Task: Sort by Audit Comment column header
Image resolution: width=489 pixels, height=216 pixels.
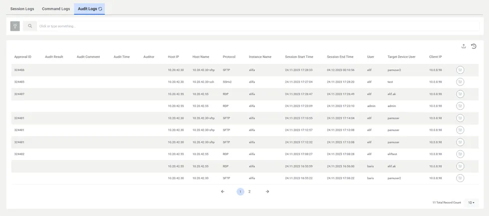Action: point(88,57)
